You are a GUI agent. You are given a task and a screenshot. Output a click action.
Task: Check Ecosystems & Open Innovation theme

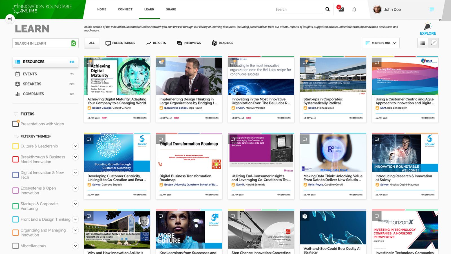click(x=16, y=190)
